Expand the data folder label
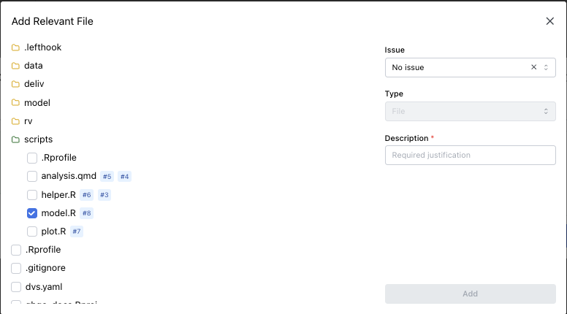Viewport: 567px width, 314px height. (x=34, y=66)
